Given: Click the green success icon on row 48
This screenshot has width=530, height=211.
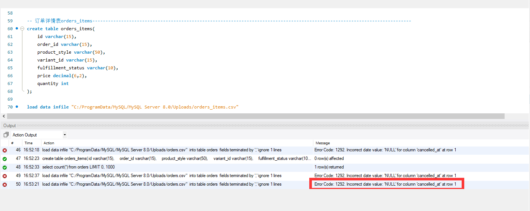Looking at the screenshot, I should coord(4,167).
